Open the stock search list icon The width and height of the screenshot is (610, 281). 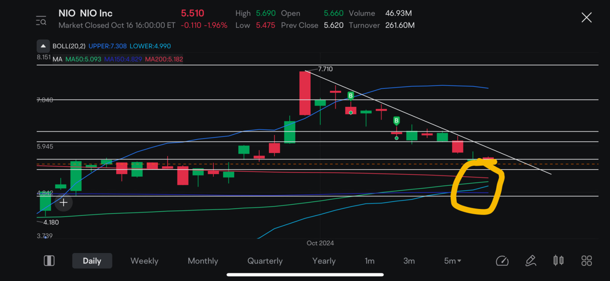tap(41, 21)
